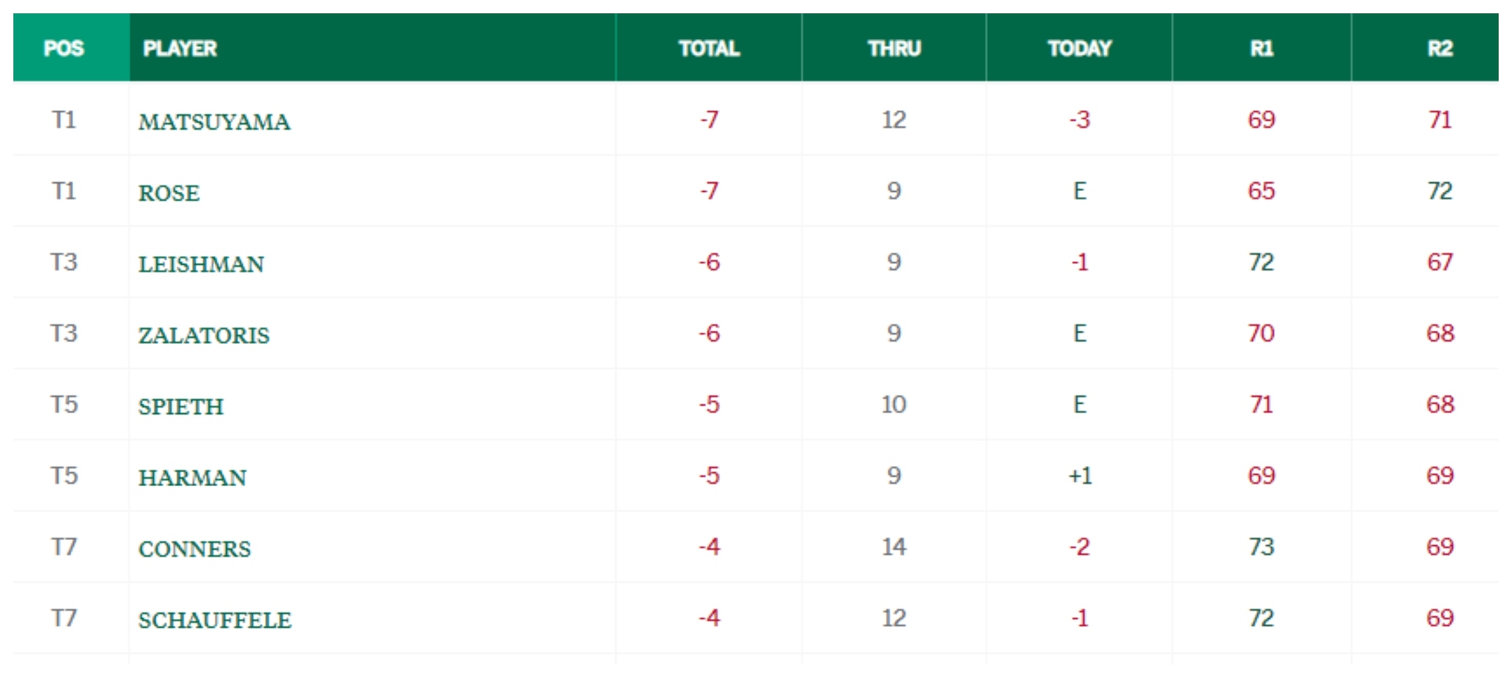The height and width of the screenshot is (678, 1512).
Task: Open ROSE player link
Action: [x=169, y=193]
